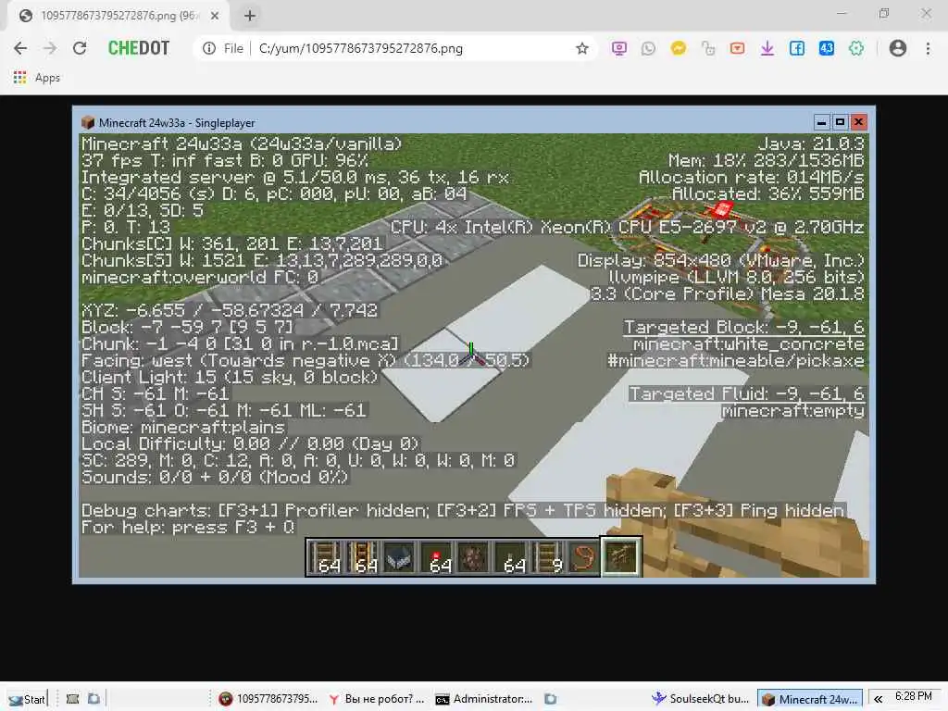Go back with the browser back arrow

pyautogui.click(x=20, y=48)
